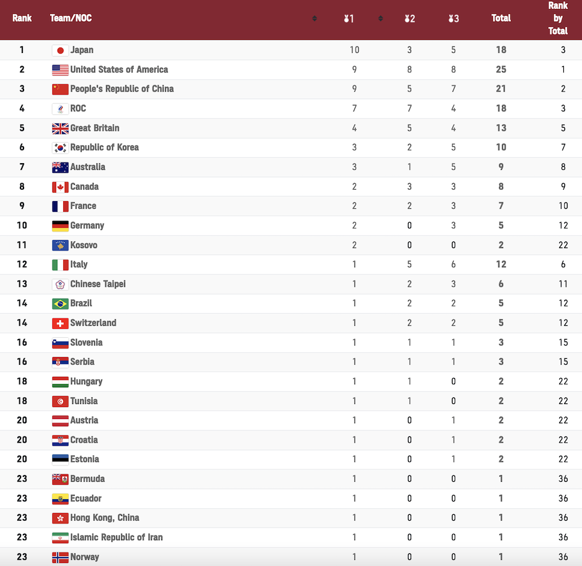Sort by Rank by Total header
The image size is (582, 566).
pyautogui.click(x=558, y=18)
